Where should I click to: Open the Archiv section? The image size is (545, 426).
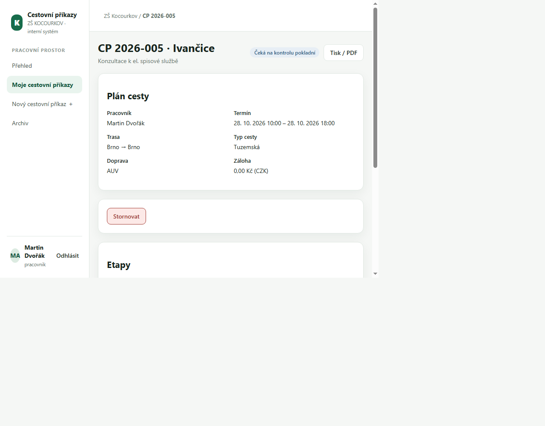[44, 123]
